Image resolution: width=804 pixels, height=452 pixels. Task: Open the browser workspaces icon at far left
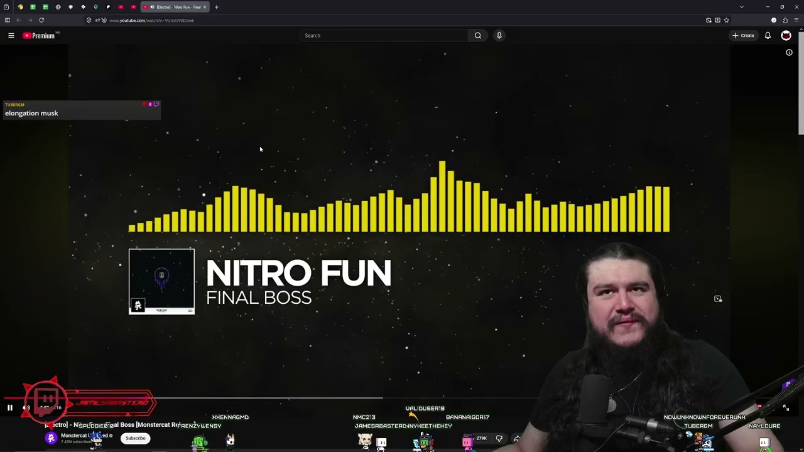point(6,7)
